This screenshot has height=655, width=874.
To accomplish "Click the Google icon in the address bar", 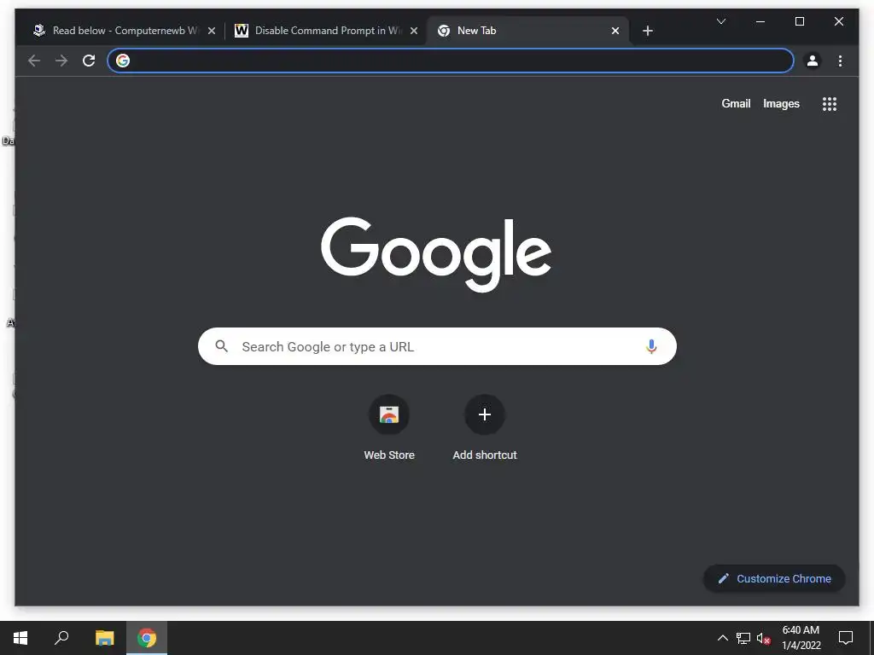I will [123, 61].
